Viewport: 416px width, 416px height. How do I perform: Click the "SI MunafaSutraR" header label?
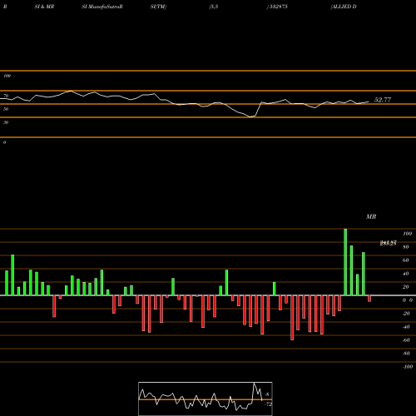click(x=102, y=7)
